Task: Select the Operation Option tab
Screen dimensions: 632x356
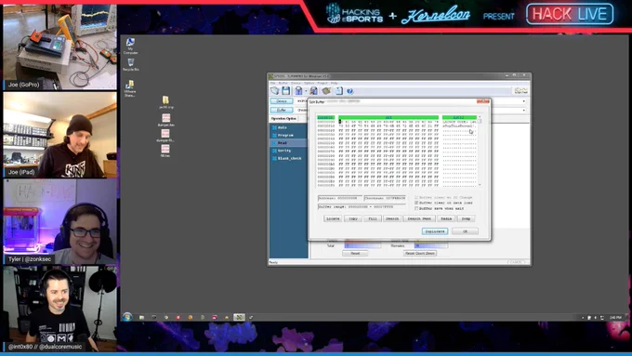Action: click(283, 119)
